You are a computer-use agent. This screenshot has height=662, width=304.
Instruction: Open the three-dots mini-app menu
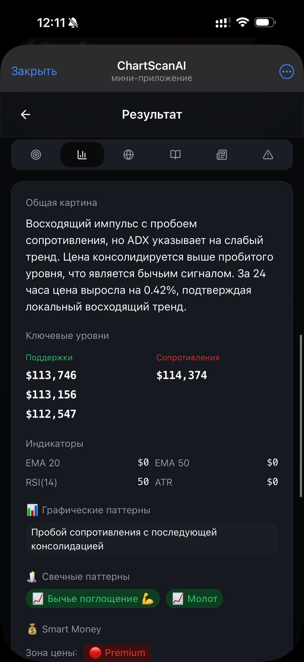[286, 72]
